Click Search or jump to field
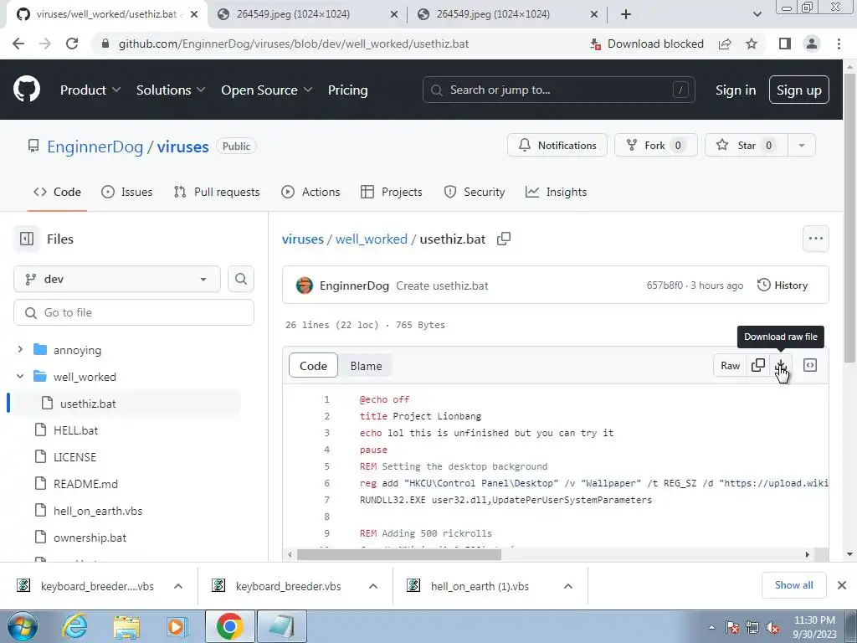The width and height of the screenshot is (857, 643). [558, 90]
